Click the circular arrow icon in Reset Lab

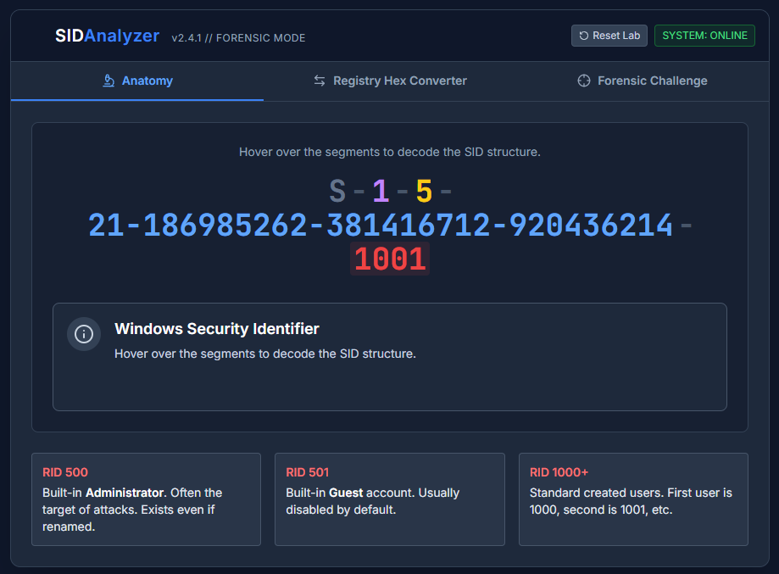[x=584, y=36]
